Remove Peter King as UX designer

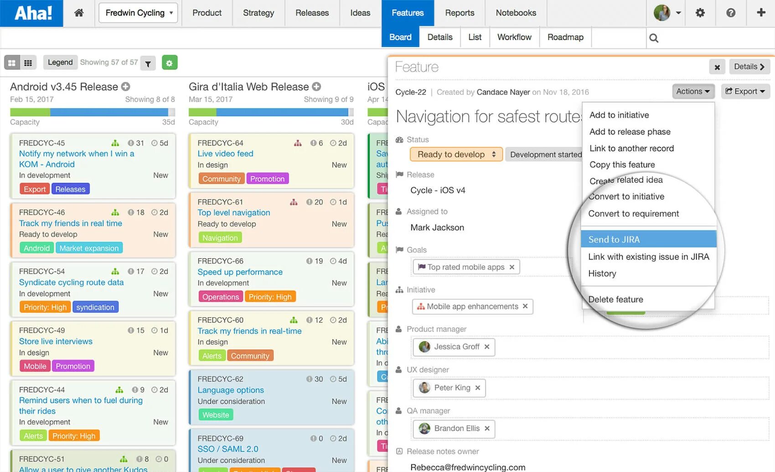(478, 388)
